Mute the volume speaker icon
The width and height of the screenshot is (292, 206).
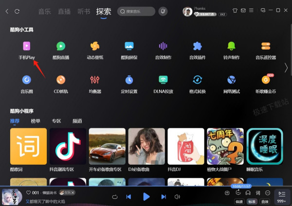(x=177, y=197)
